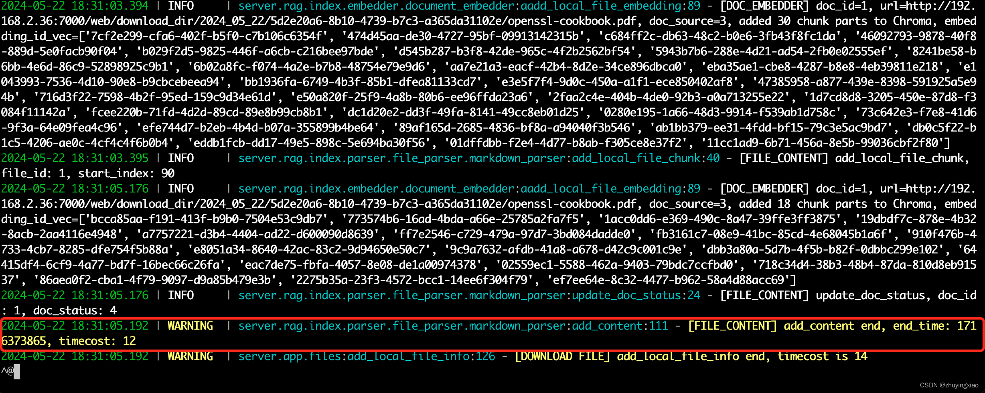Screen dimensions: 985x393
Task: Click the timestamp 18:31:03.394 on first line
Action: click(110, 6)
